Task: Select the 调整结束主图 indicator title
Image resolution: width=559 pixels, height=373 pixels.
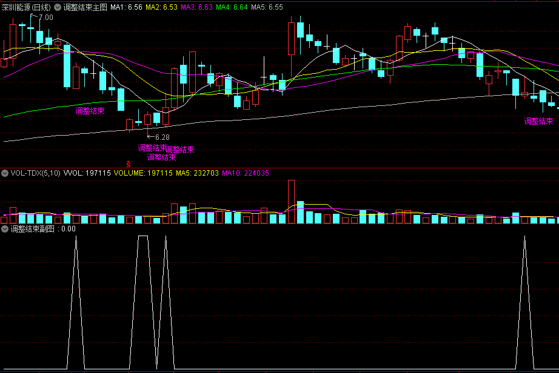Action: (x=85, y=7)
